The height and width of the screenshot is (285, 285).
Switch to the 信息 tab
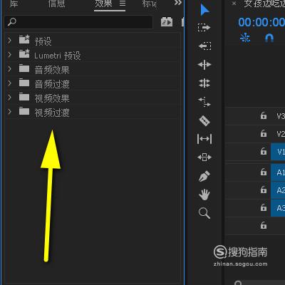pyautogui.click(x=56, y=4)
